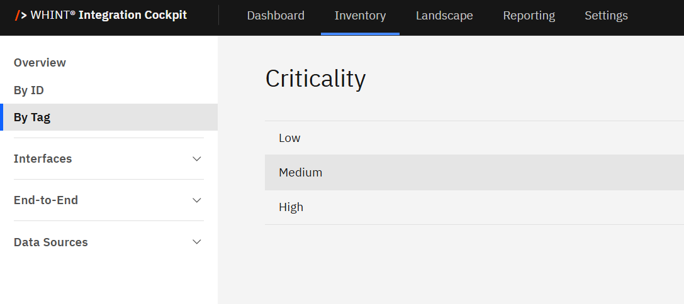The width and height of the screenshot is (684, 304).
Task: Select the By Tag sidebar entry
Action: coord(32,117)
